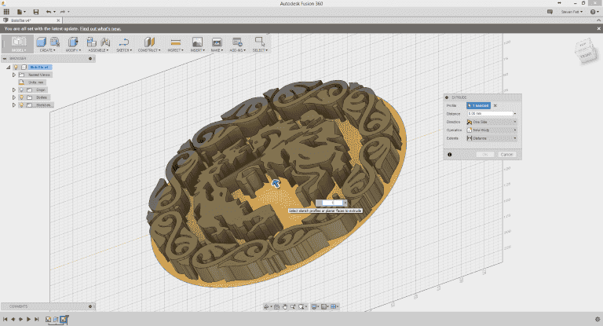The image size is (603, 326).
Task: Toggle visibility bulb of BoloTie v4 root
Action: click(x=16, y=68)
